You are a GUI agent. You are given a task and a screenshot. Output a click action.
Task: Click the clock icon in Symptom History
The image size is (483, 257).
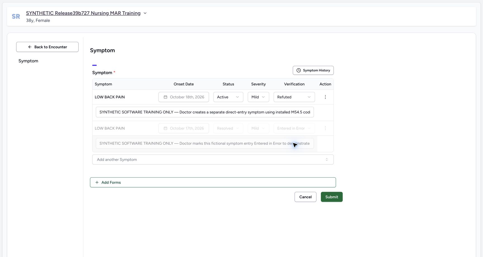(299, 70)
